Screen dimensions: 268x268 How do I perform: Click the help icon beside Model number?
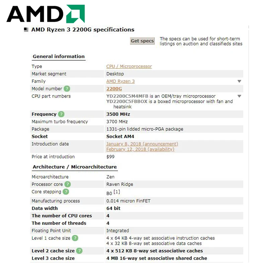point(67,89)
